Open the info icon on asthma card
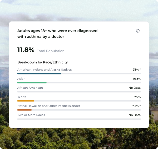158x149 pixels. pyautogui.click(x=138, y=31)
